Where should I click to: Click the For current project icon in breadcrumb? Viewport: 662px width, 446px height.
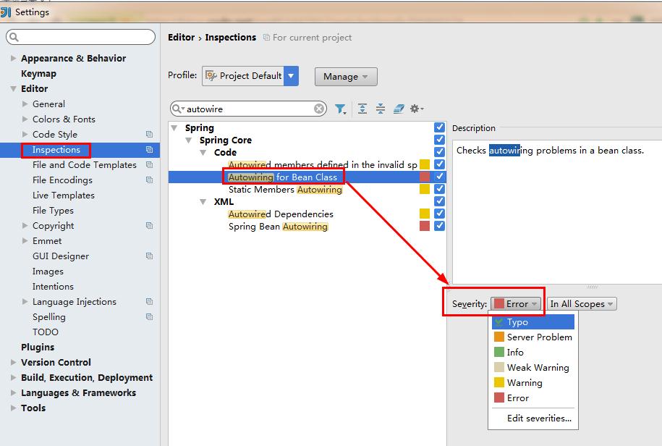pyautogui.click(x=266, y=38)
